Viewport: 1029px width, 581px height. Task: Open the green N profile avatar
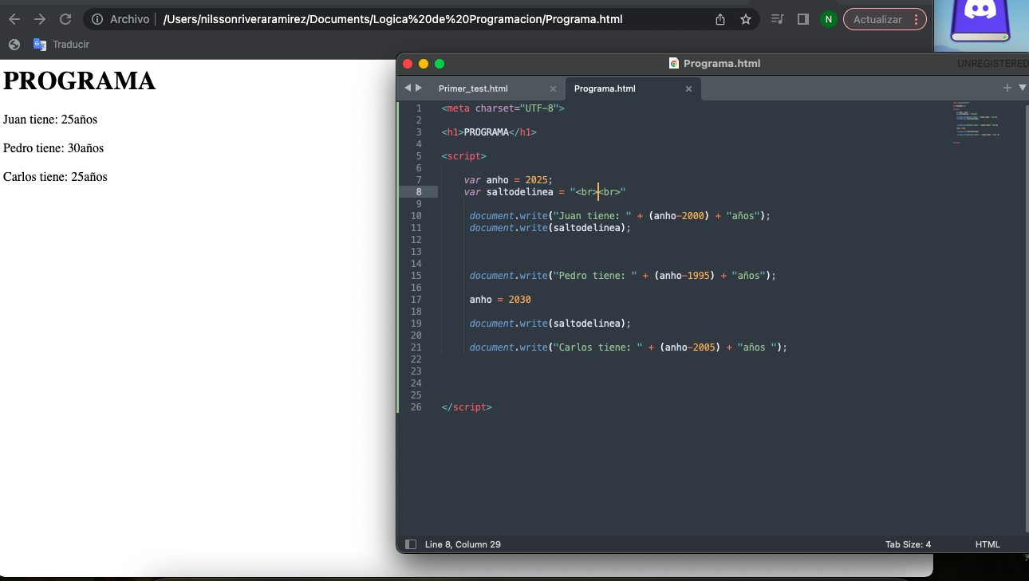[829, 19]
